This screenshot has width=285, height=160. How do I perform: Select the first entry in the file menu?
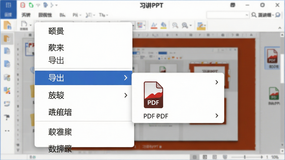point(56,31)
